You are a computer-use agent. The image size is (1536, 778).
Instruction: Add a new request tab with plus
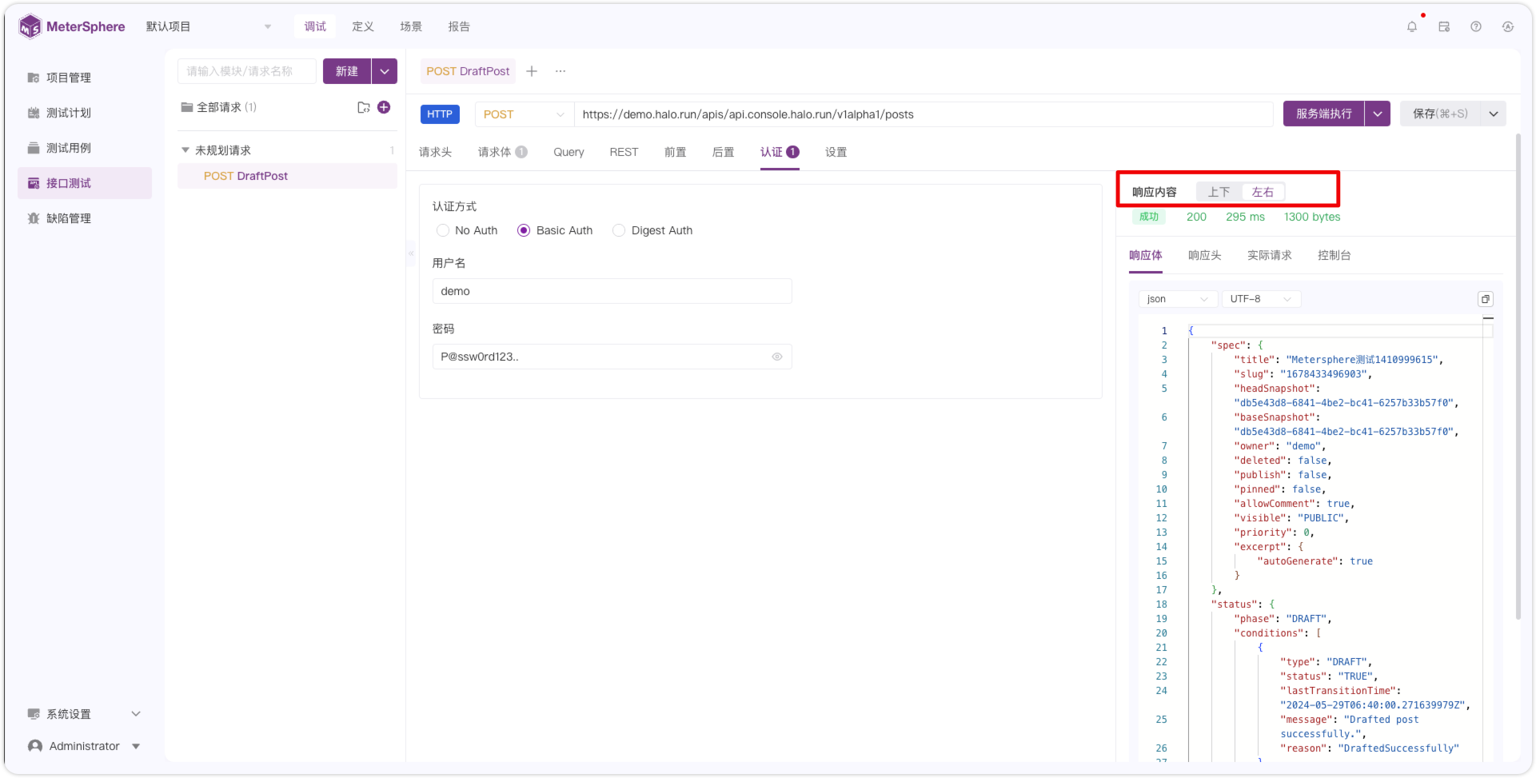[x=532, y=71]
